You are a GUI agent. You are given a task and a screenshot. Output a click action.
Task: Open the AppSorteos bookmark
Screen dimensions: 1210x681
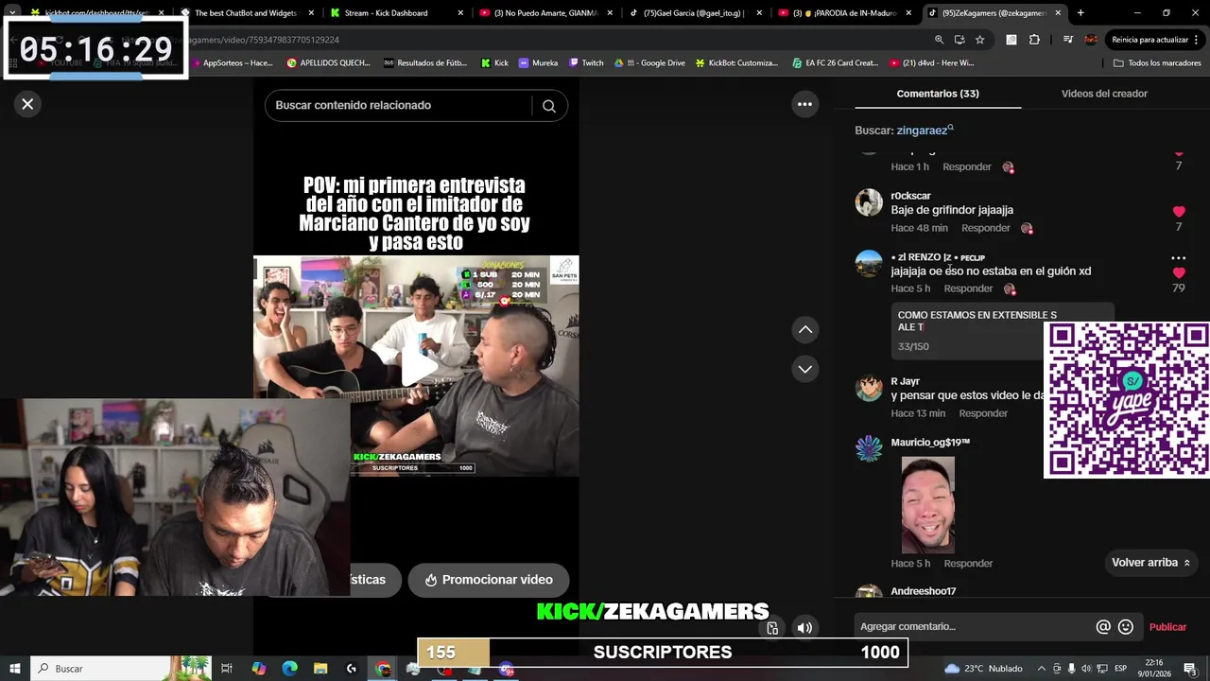coord(231,63)
